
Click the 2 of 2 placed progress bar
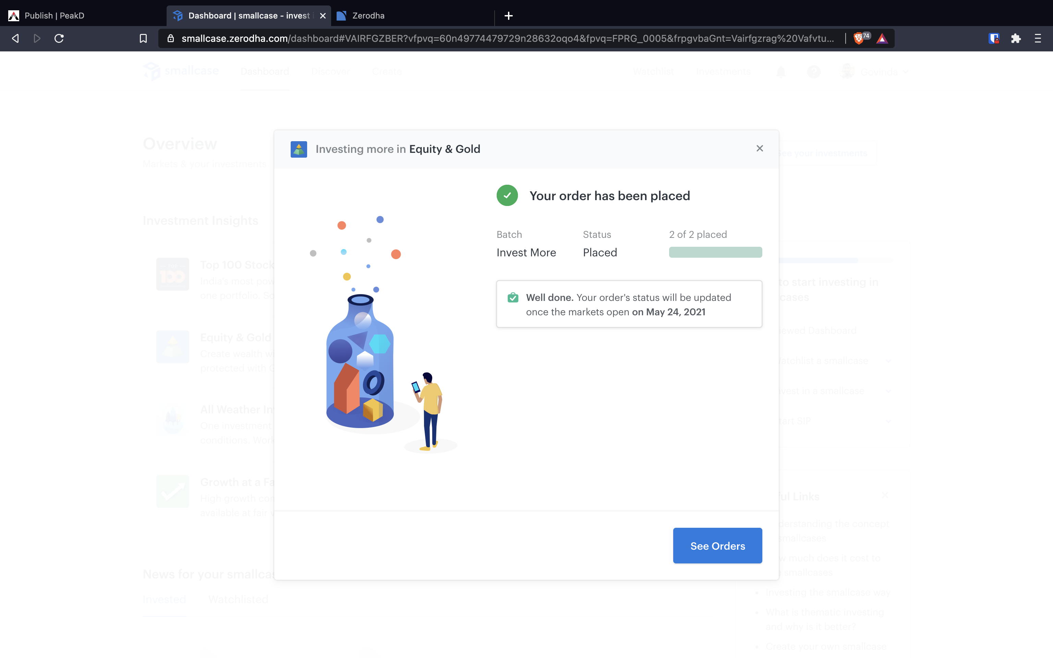pyautogui.click(x=715, y=253)
